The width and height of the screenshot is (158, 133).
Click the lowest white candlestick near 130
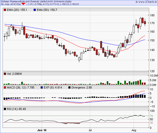coord(79,59)
